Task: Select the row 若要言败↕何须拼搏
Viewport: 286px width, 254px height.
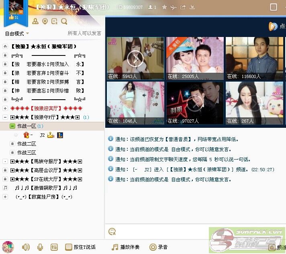Action: [48, 82]
